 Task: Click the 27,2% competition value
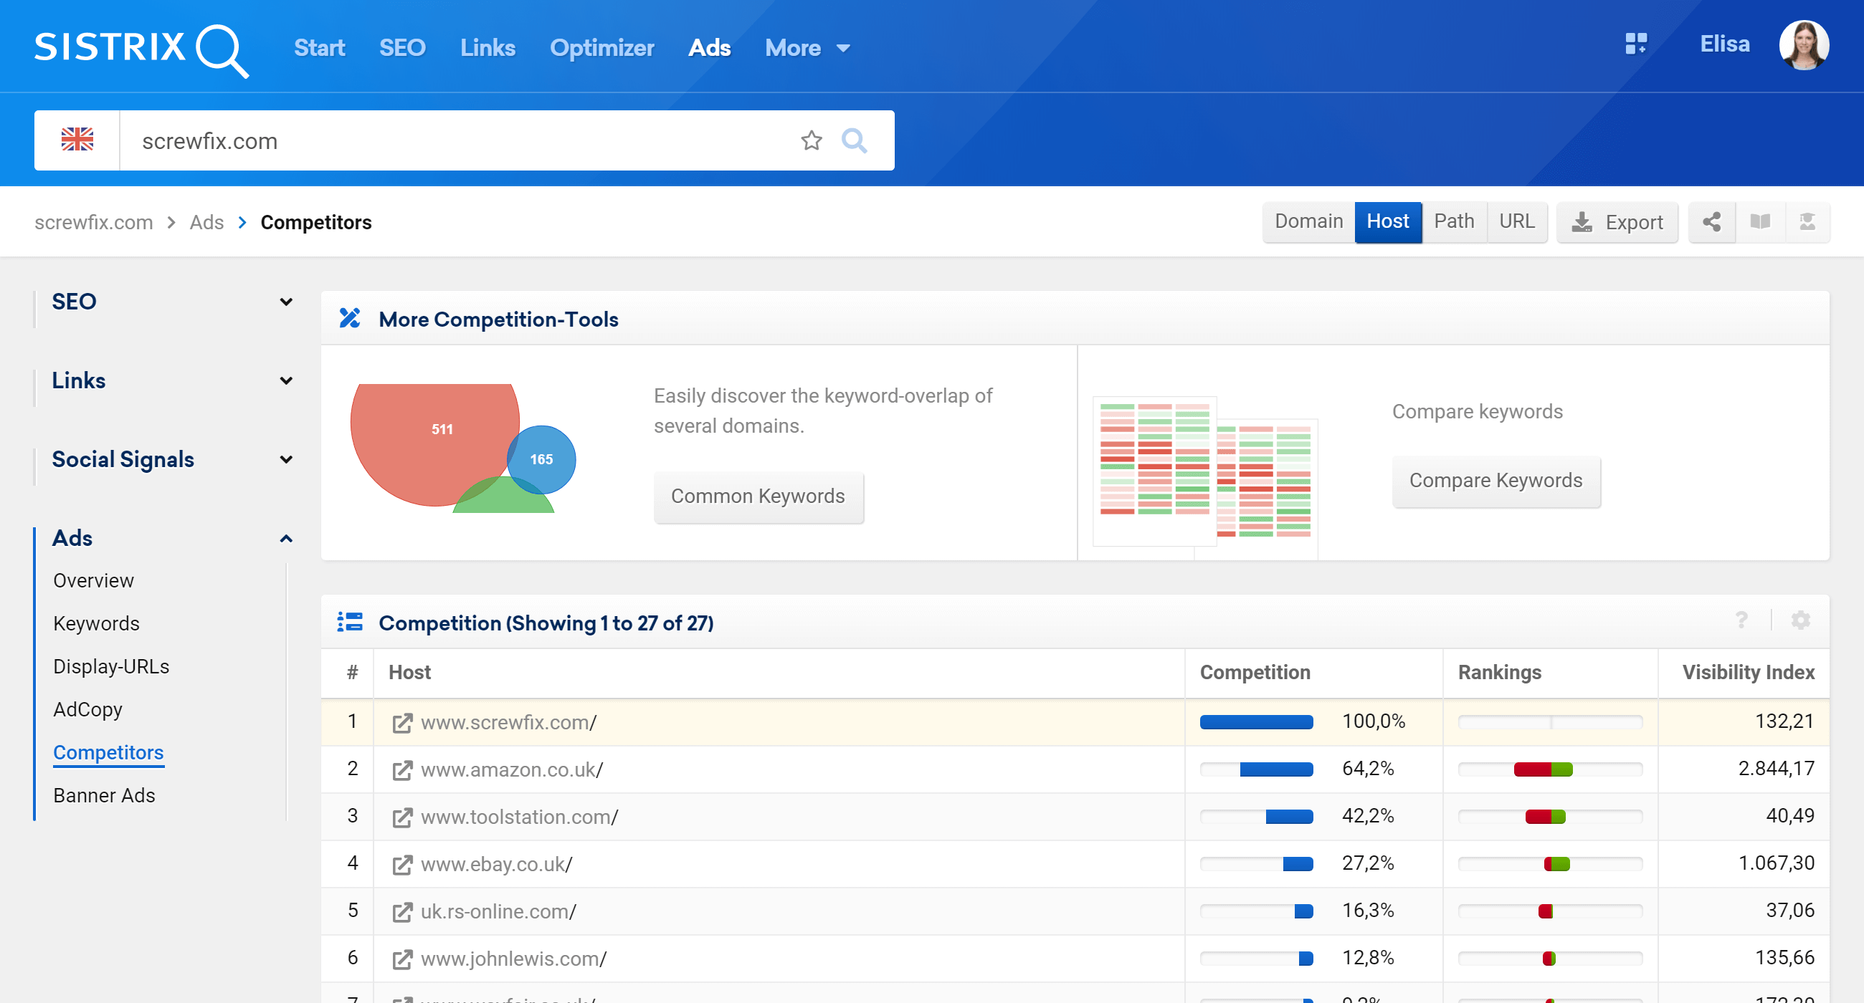tap(1368, 863)
